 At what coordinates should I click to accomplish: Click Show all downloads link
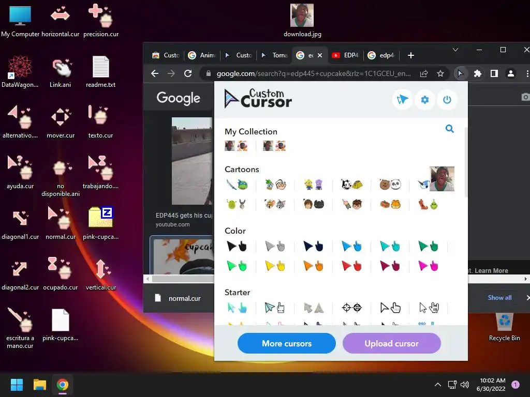pos(499,297)
